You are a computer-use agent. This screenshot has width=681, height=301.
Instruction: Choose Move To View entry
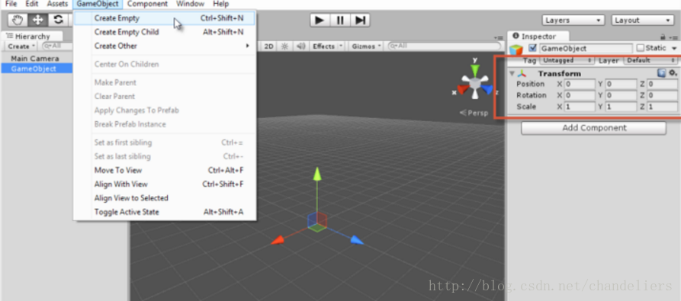click(x=165, y=171)
